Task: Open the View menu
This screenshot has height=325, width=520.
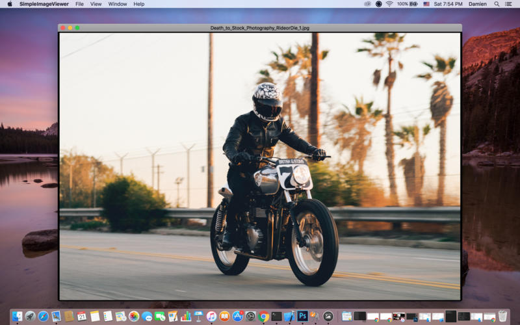Action: [96, 4]
